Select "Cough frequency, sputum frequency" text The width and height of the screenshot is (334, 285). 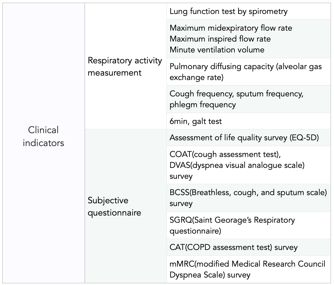[236, 94]
